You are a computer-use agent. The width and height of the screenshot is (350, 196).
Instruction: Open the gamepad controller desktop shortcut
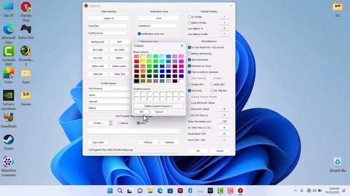26,32
